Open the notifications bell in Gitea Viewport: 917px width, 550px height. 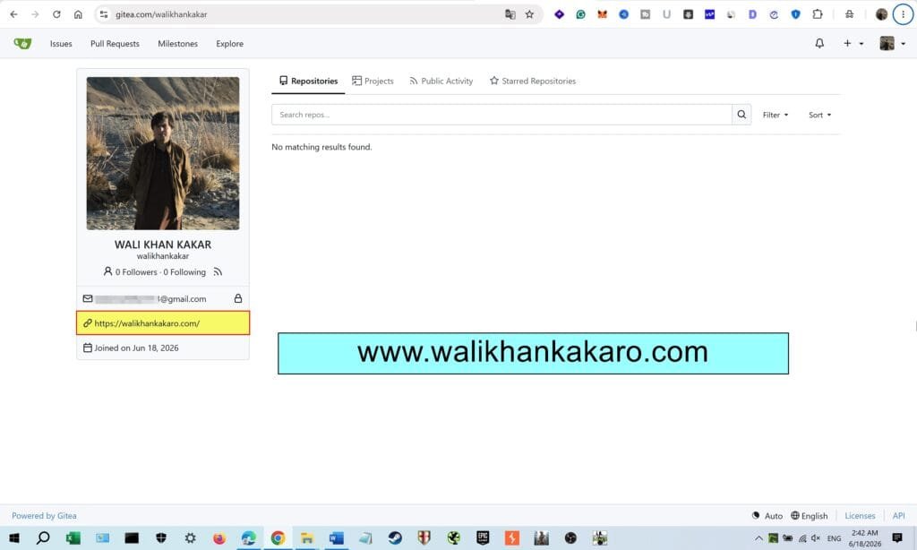(819, 43)
